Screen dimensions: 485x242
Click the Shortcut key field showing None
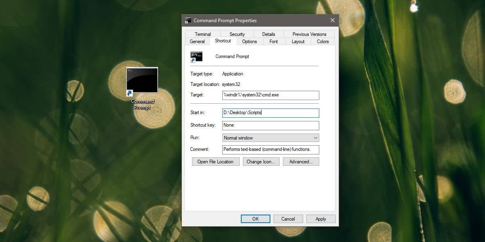click(270, 125)
